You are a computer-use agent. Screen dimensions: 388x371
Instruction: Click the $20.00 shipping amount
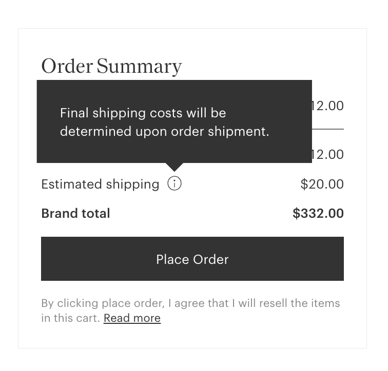pyautogui.click(x=322, y=184)
